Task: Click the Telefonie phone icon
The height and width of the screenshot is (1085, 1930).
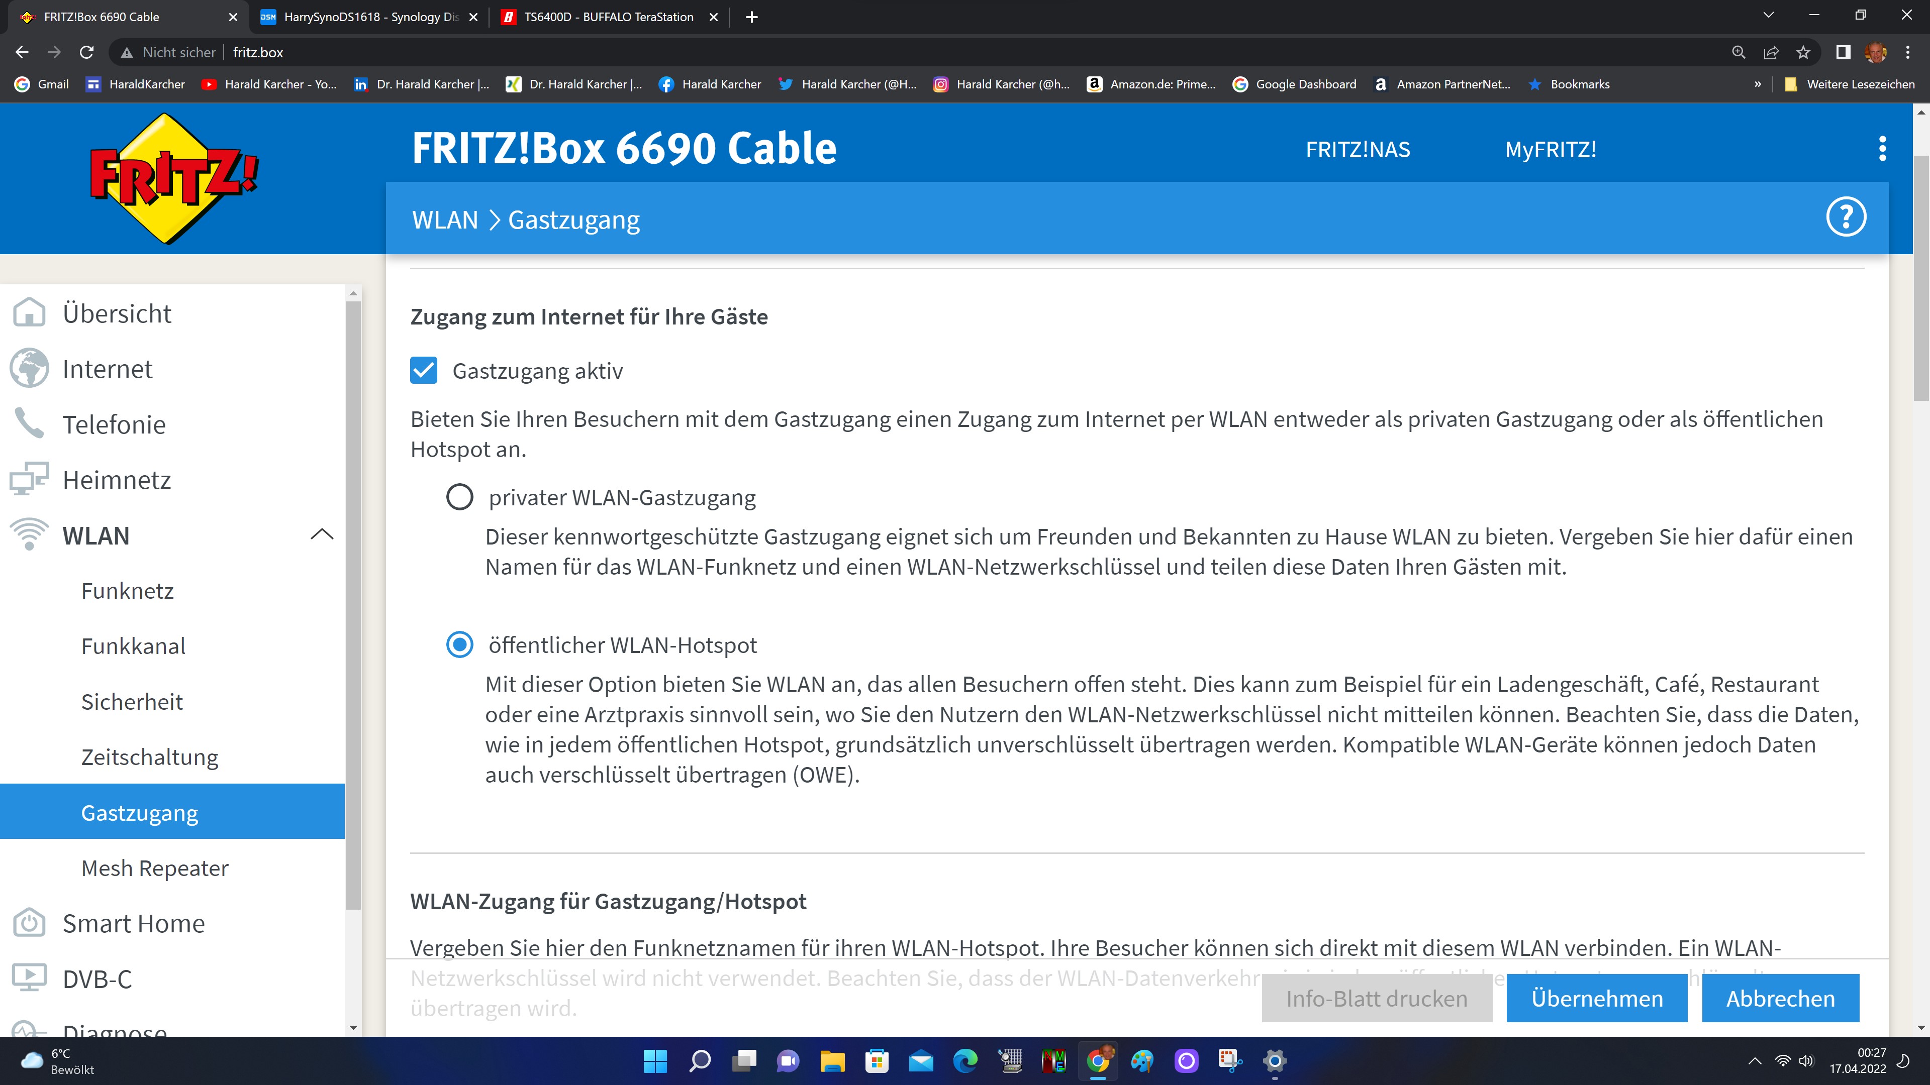Action: point(29,424)
